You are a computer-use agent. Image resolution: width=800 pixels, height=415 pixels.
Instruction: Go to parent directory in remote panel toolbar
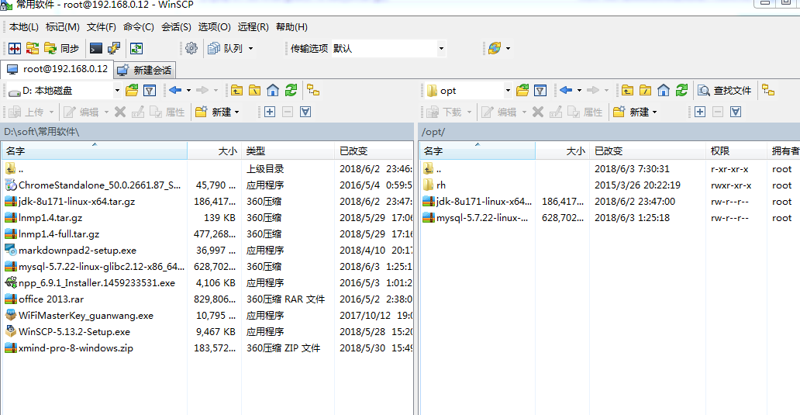pos(628,90)
